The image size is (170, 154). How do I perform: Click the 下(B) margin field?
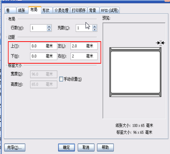[44, 56]
